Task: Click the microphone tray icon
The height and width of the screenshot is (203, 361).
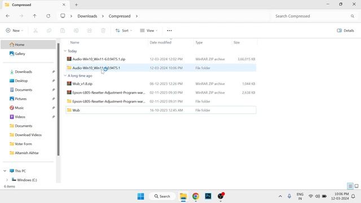Action: click(x=289, y=196)
